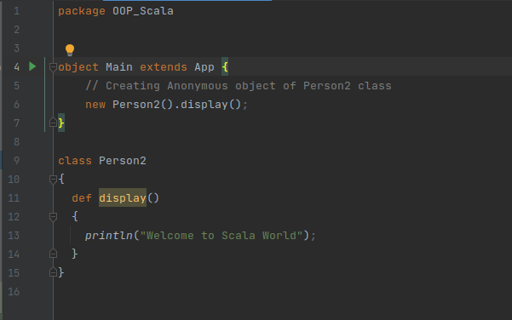Image resolution: width=512 pixels, height=320 pixels.
Task: Place cursor on println call
Action: 109,235
